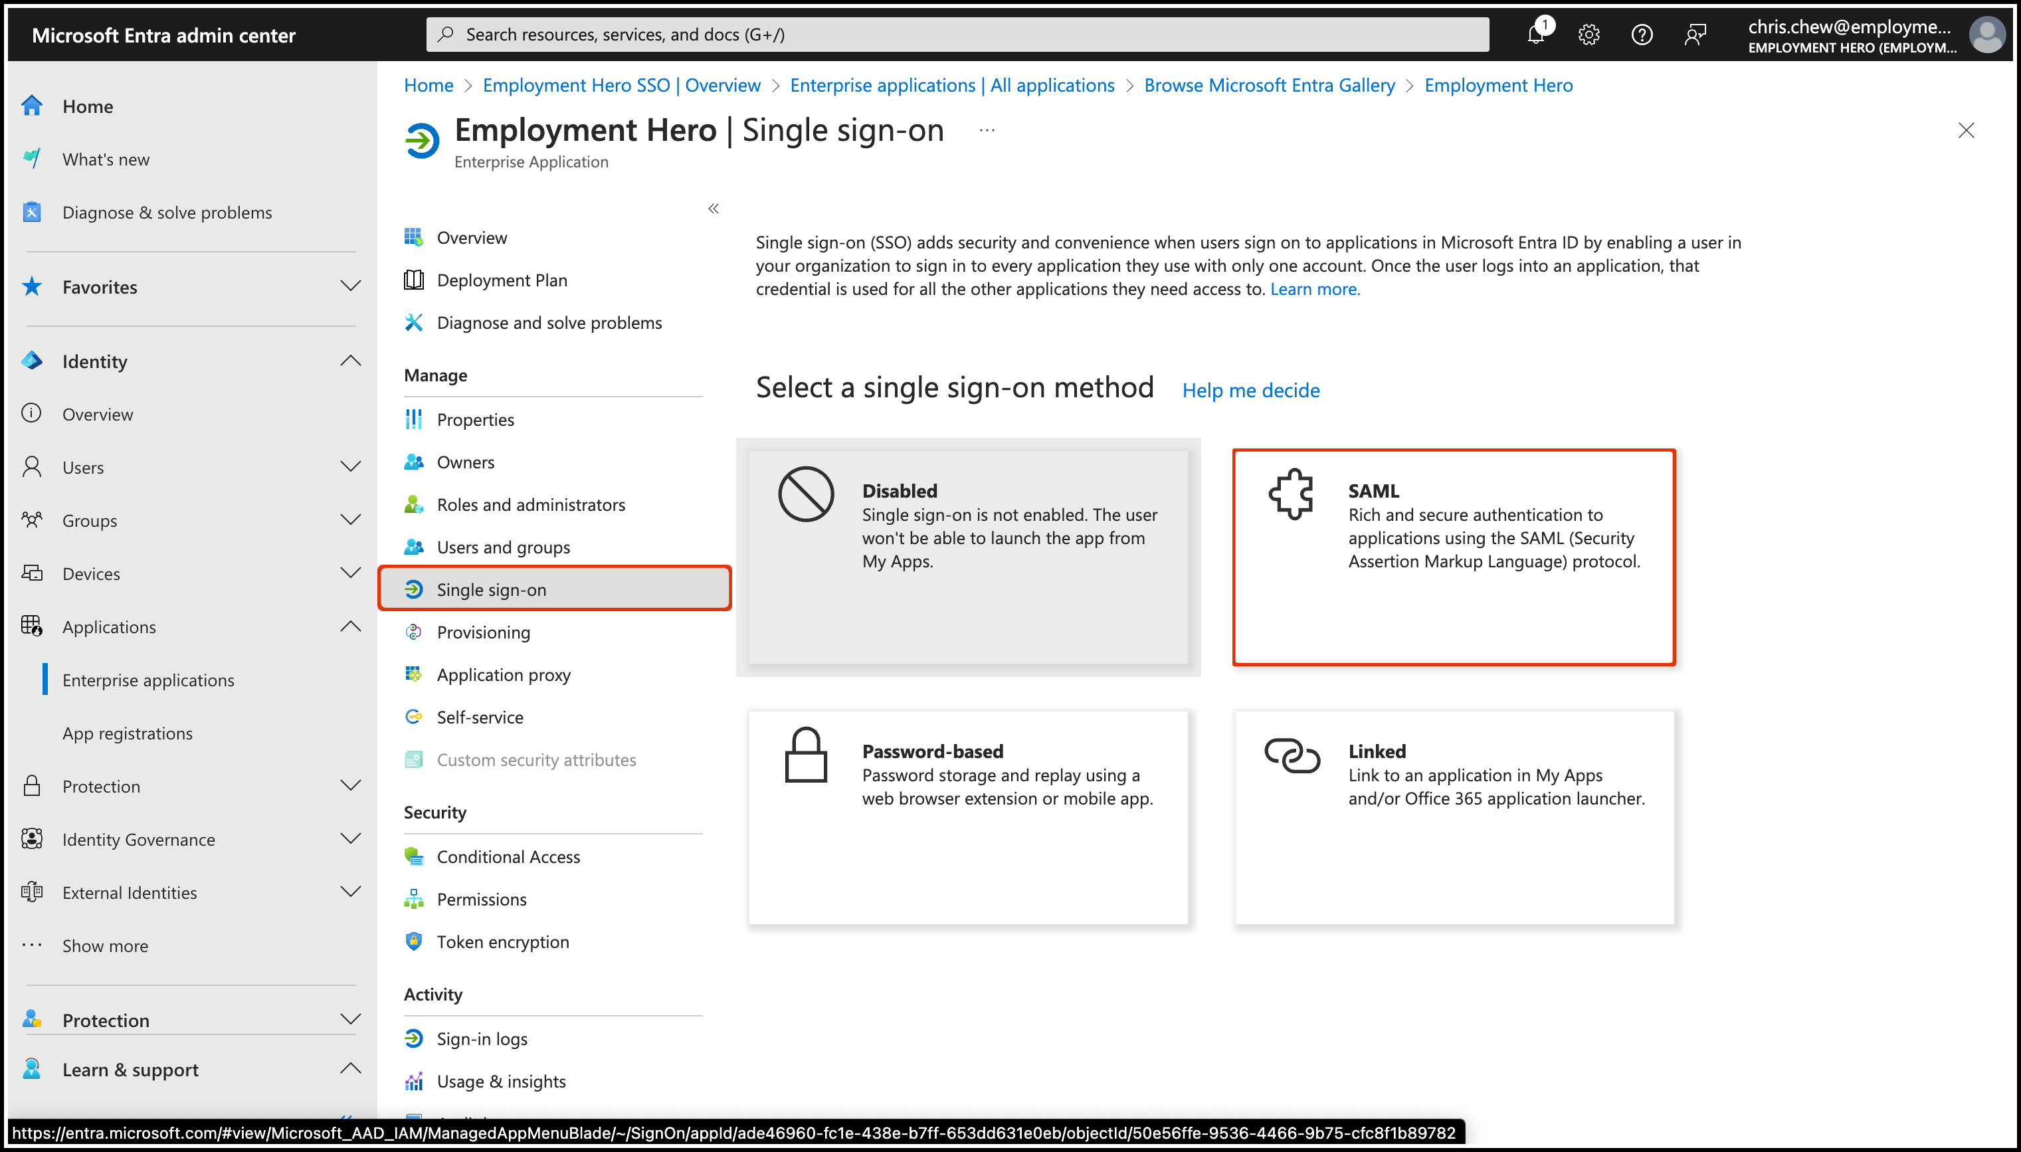The image size is (2021, 1152).
Task: Expand the Favorites section
Action: [x=350, y=286]
